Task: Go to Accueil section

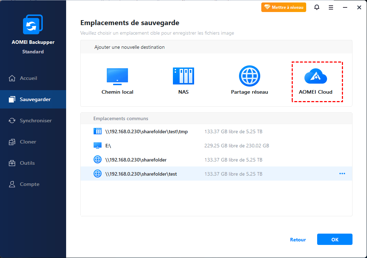Action: 33,78
